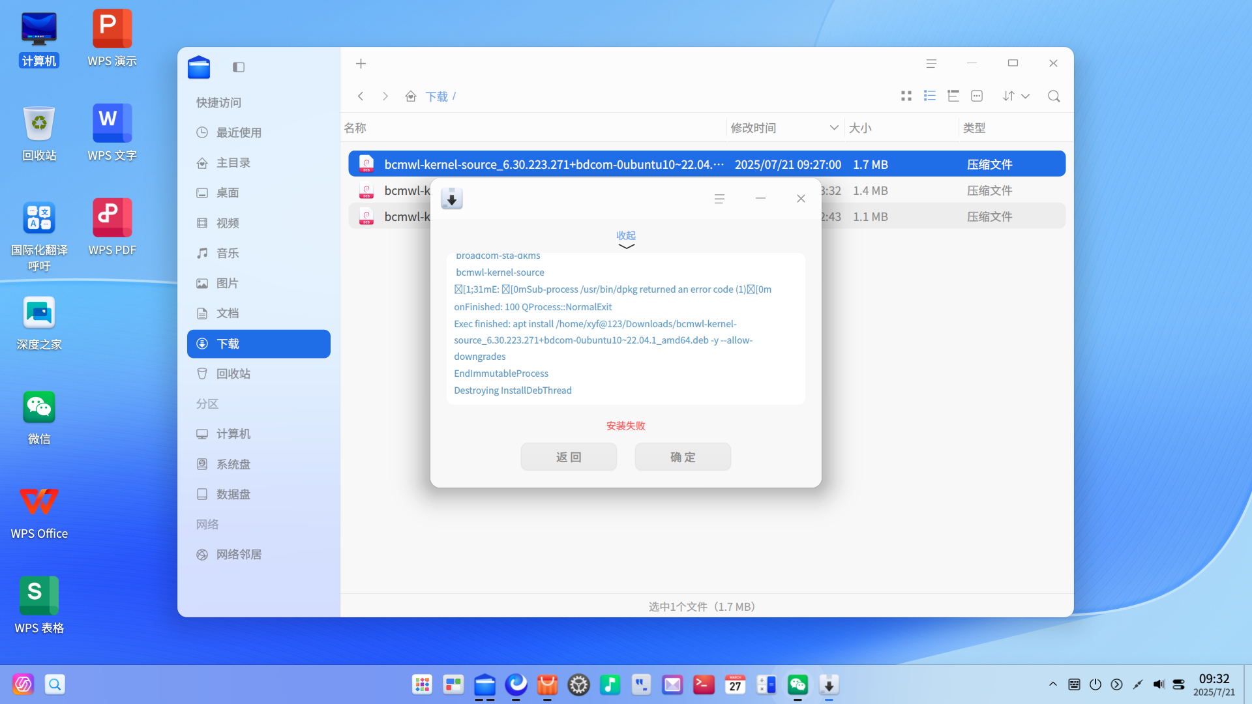Switch file manager to icon grid view
This screenshot has height=704, width=1252.
click(x=906, y=96)
